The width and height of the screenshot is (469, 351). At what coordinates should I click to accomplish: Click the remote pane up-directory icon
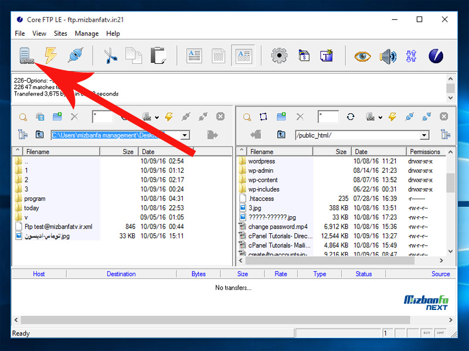281,135
